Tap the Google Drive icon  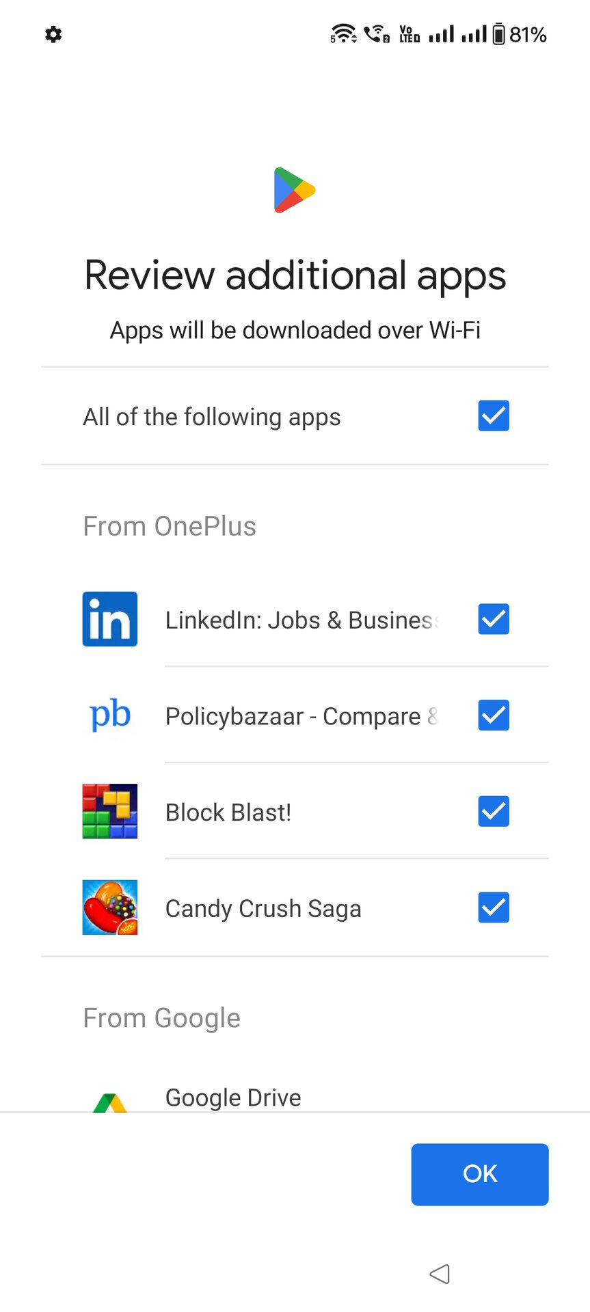[x=110, y=1103]
